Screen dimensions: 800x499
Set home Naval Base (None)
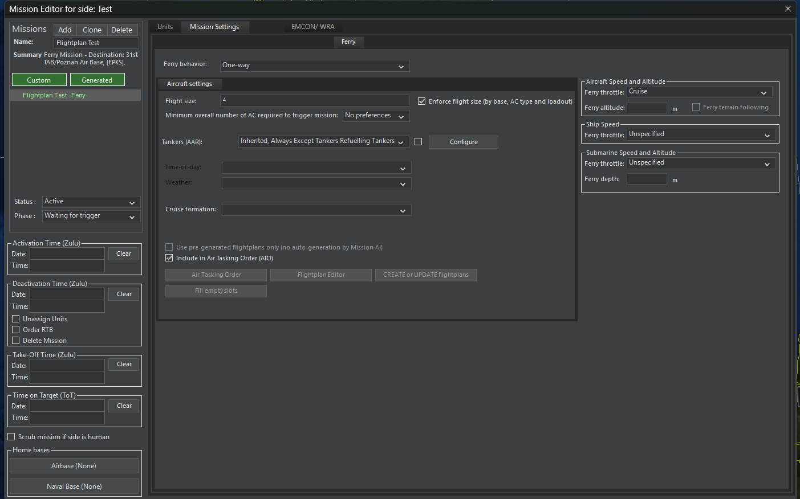click(x=74, y=486)
